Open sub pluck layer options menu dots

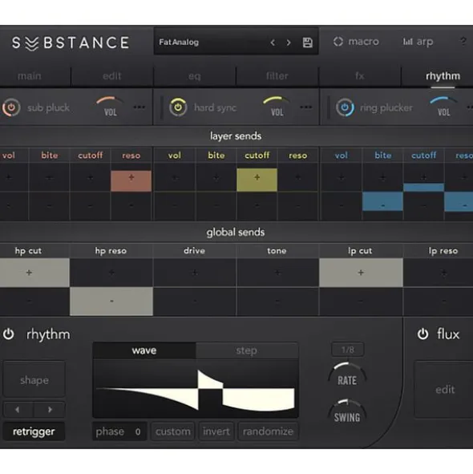tap(139, 107)
